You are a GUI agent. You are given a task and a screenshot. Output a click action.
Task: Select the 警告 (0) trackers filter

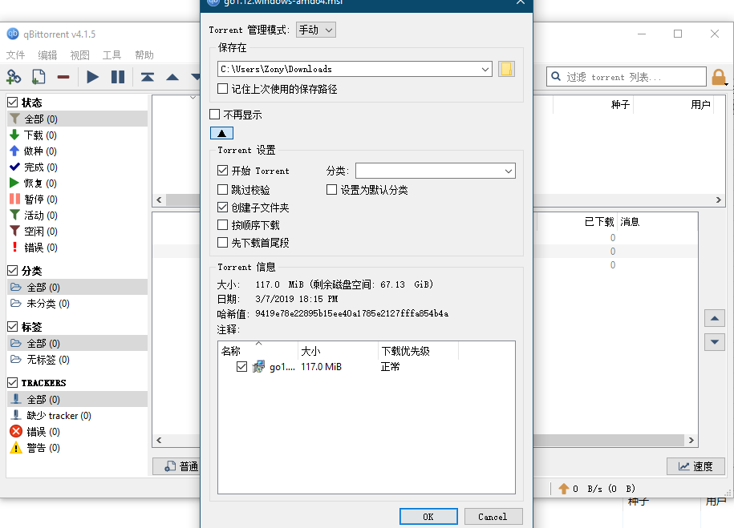pos(77,448)
